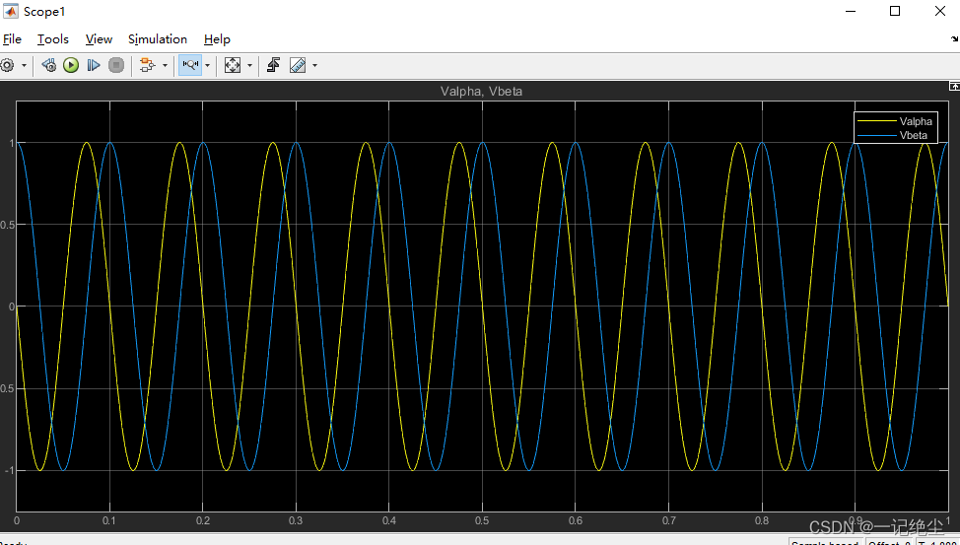Open the View menu

(x=99, y=39)
